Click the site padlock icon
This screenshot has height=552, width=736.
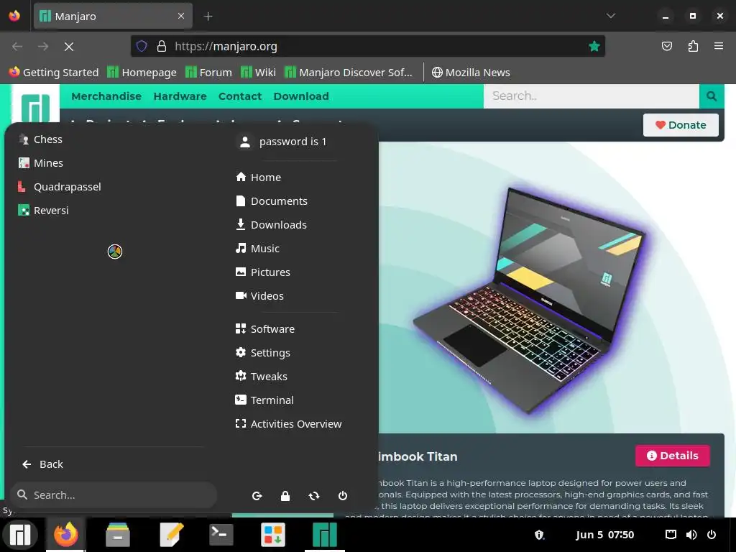point(162,46)
